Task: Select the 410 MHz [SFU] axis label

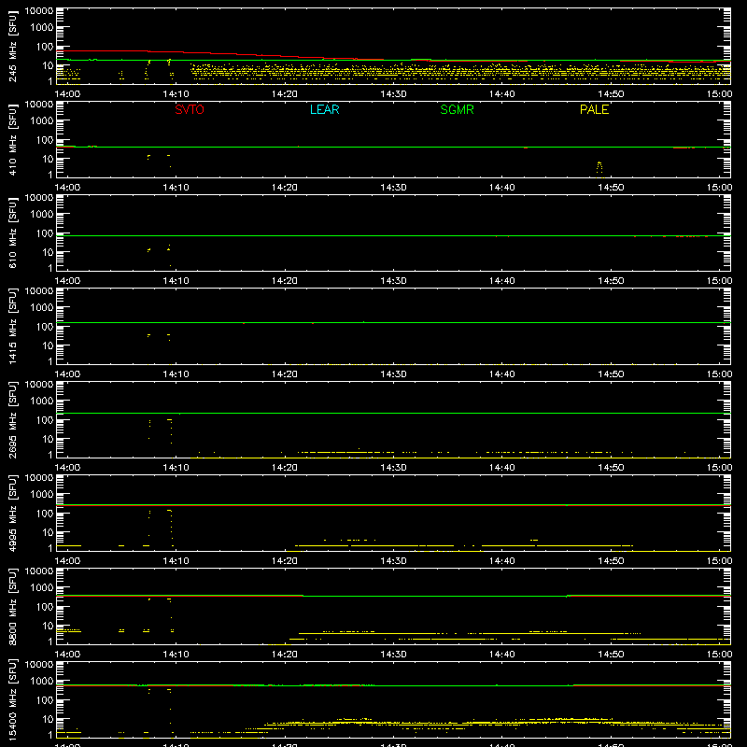Action: click(x=12, y=140)
